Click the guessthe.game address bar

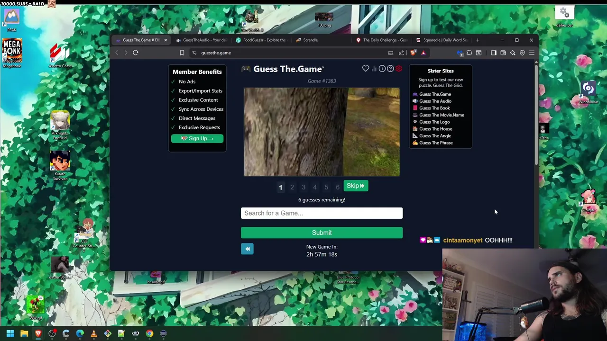coord(289,53)
